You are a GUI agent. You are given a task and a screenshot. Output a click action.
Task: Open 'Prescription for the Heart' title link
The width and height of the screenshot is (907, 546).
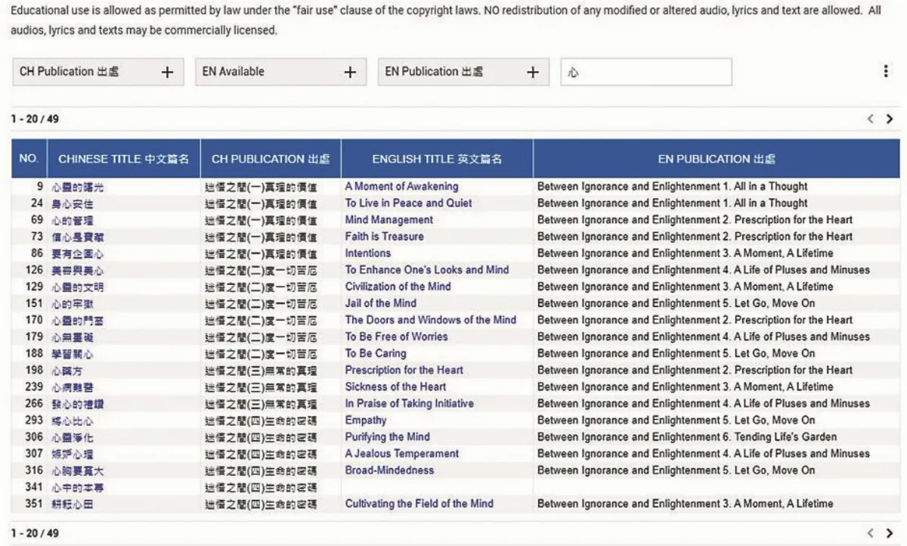[x=404, y=370]
